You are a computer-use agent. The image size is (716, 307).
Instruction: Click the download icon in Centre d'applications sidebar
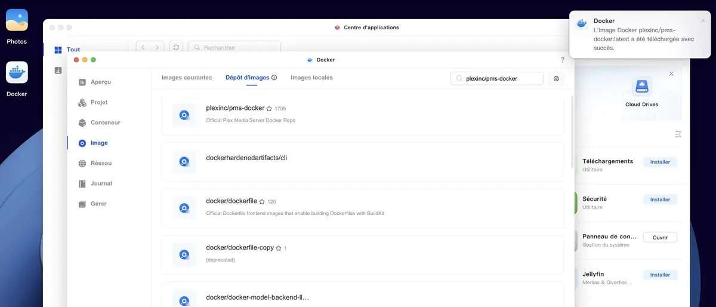coord(58,70)
